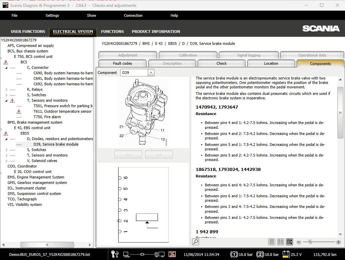Expand the EBS5 S, Switches node

pos(7,150)
